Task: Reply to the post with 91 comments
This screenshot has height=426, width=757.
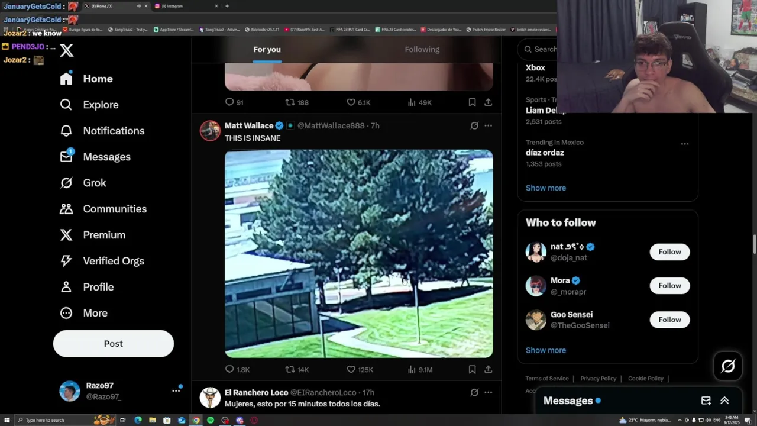Action: click(x=235, y=102)
